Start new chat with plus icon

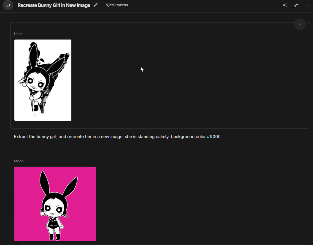(307, 5)
